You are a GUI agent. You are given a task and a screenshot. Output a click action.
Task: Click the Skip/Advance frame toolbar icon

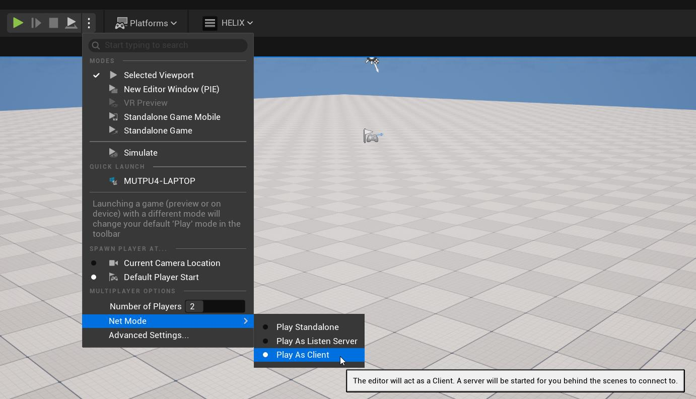[36, 23]
